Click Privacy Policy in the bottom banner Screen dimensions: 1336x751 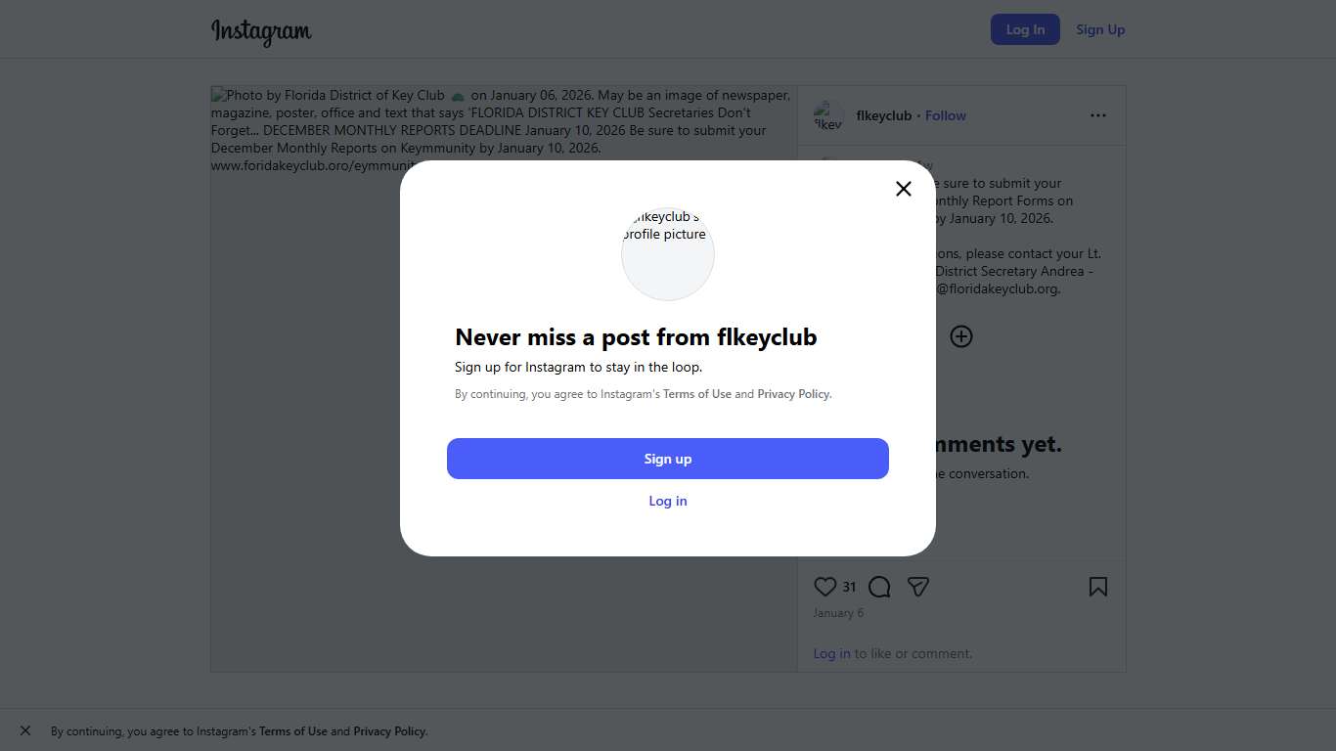[x=389, y=731]
